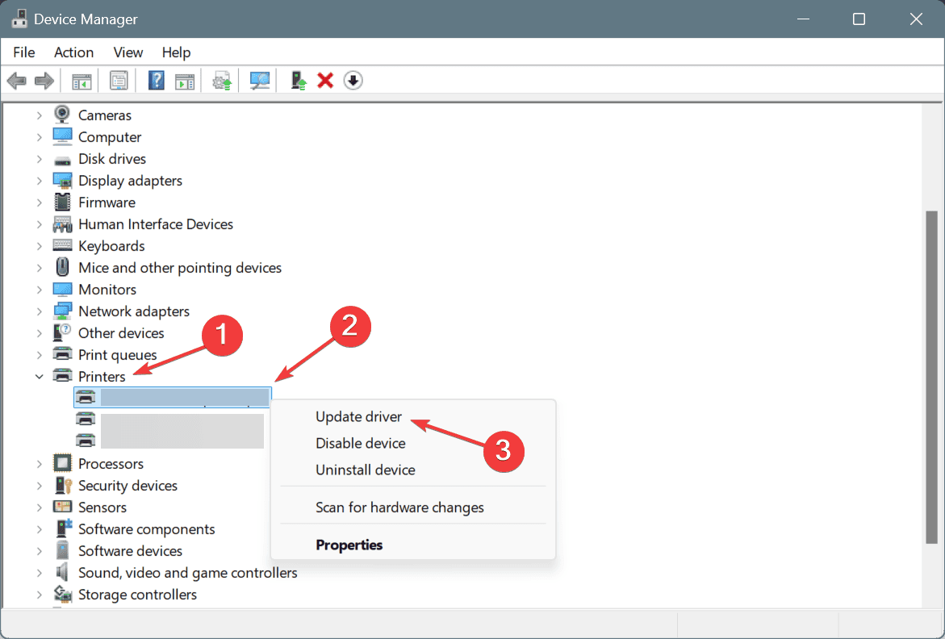The width and height of the screenshot is (945, 639).
Task: Open the View menu
Action: coord(128,52)
